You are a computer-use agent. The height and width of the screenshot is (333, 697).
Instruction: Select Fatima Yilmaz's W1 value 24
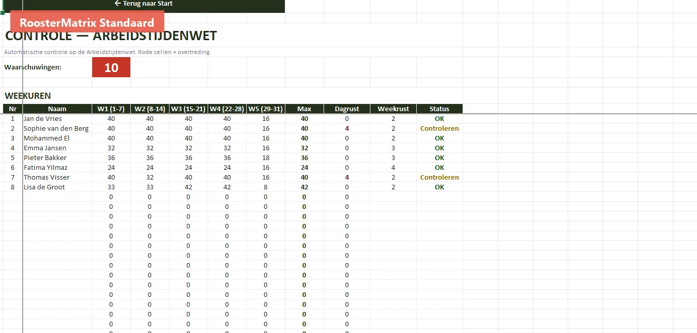[x=111, y=168]
